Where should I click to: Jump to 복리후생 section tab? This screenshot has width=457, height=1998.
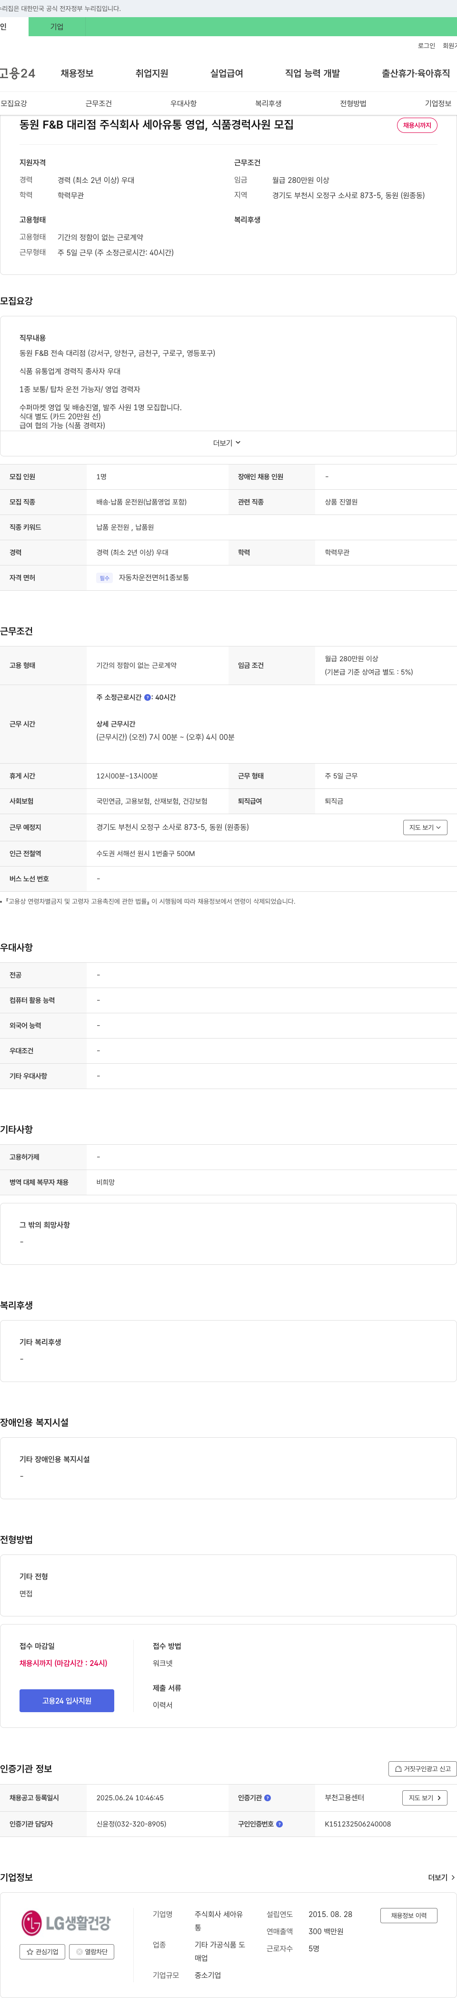point(268,103)
